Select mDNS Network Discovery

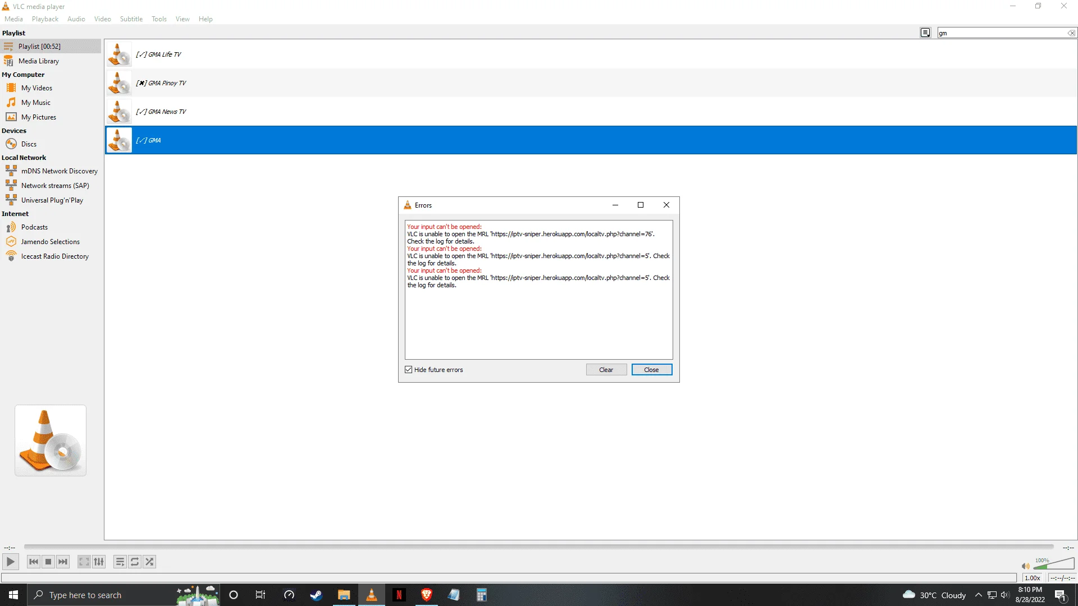[51, 171]
